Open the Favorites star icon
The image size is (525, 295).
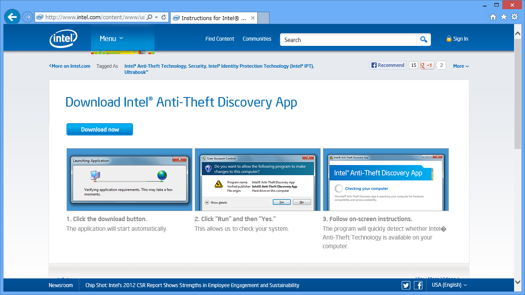pos(504,17)
